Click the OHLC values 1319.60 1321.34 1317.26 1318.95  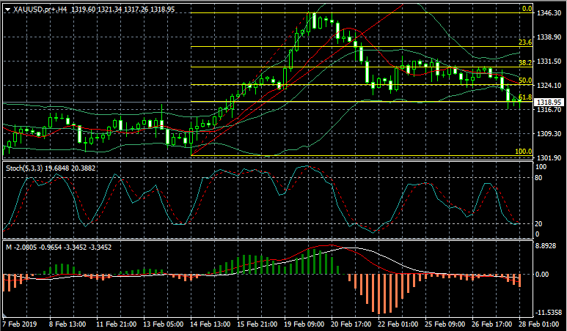tap(123, 10)
